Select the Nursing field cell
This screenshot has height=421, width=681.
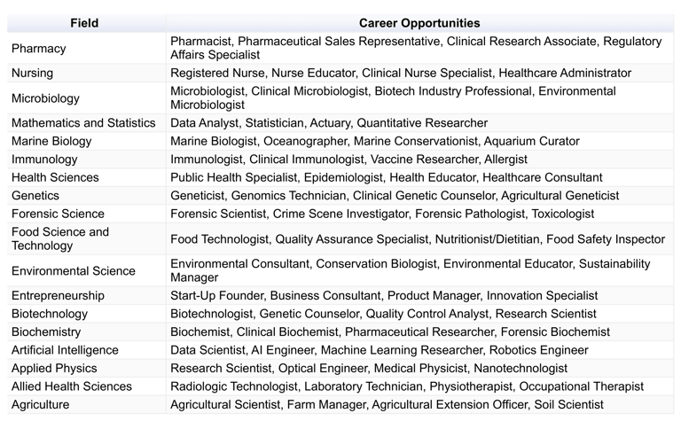coord(32,73)
